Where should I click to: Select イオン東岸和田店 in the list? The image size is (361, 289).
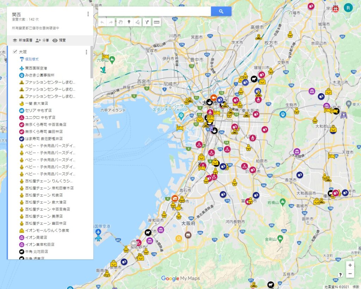(40, 245)
